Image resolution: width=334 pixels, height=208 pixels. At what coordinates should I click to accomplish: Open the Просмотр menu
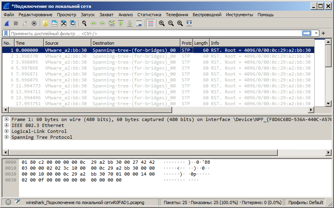[x=66, y=15]
